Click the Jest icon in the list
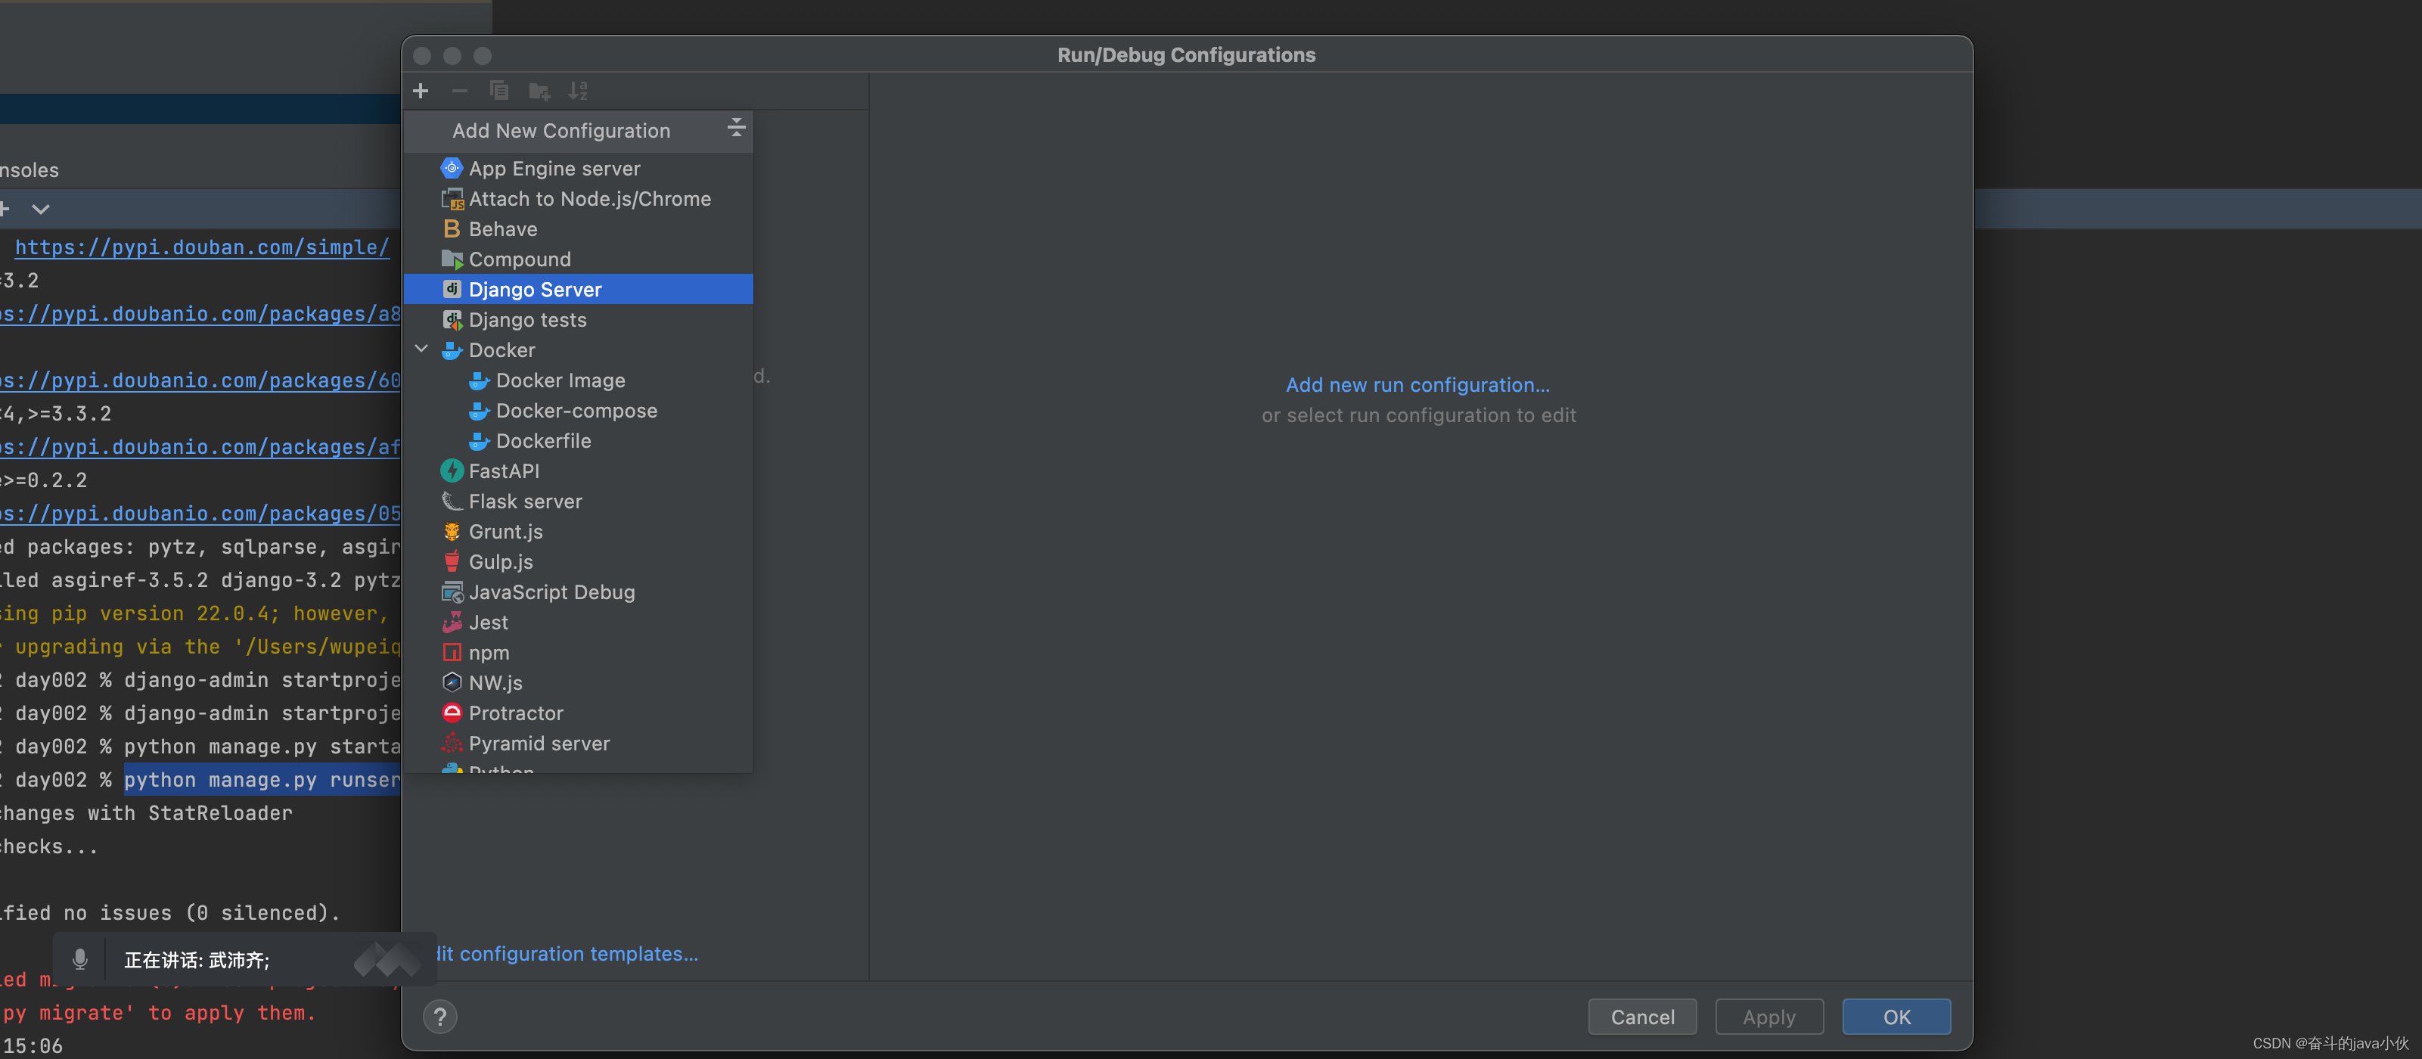Image resolution: width=2422 pixels, height=1059 pixels. click(x=452, y=622)
